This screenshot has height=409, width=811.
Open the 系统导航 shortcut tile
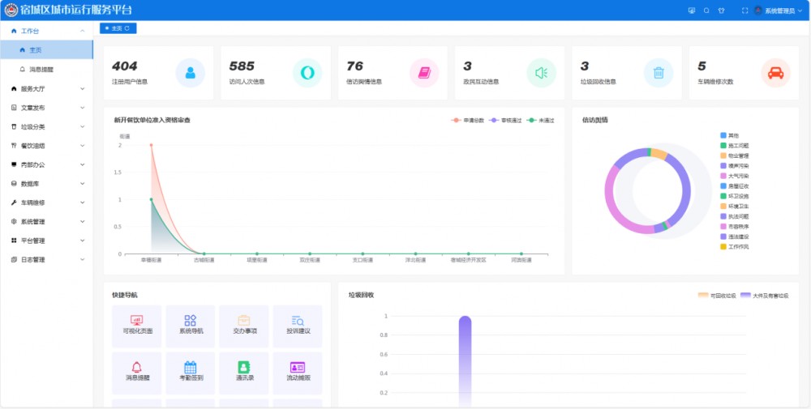click(191, 326)
